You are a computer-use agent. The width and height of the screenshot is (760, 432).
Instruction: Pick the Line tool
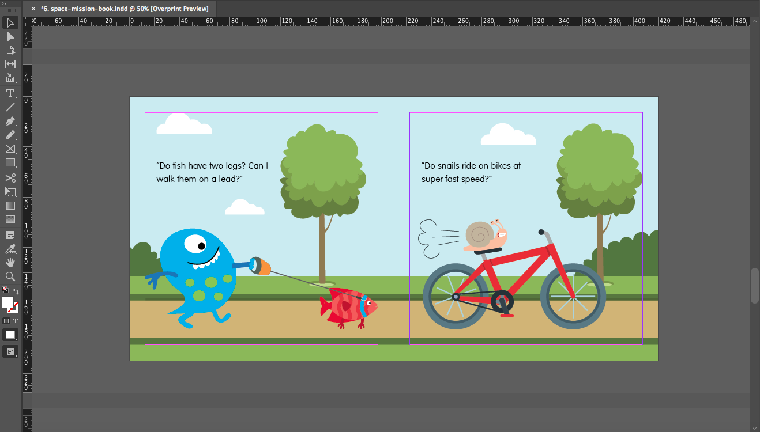[10, 107]
